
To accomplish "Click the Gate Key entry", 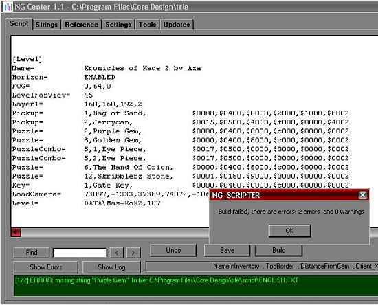I will (108, 185).
